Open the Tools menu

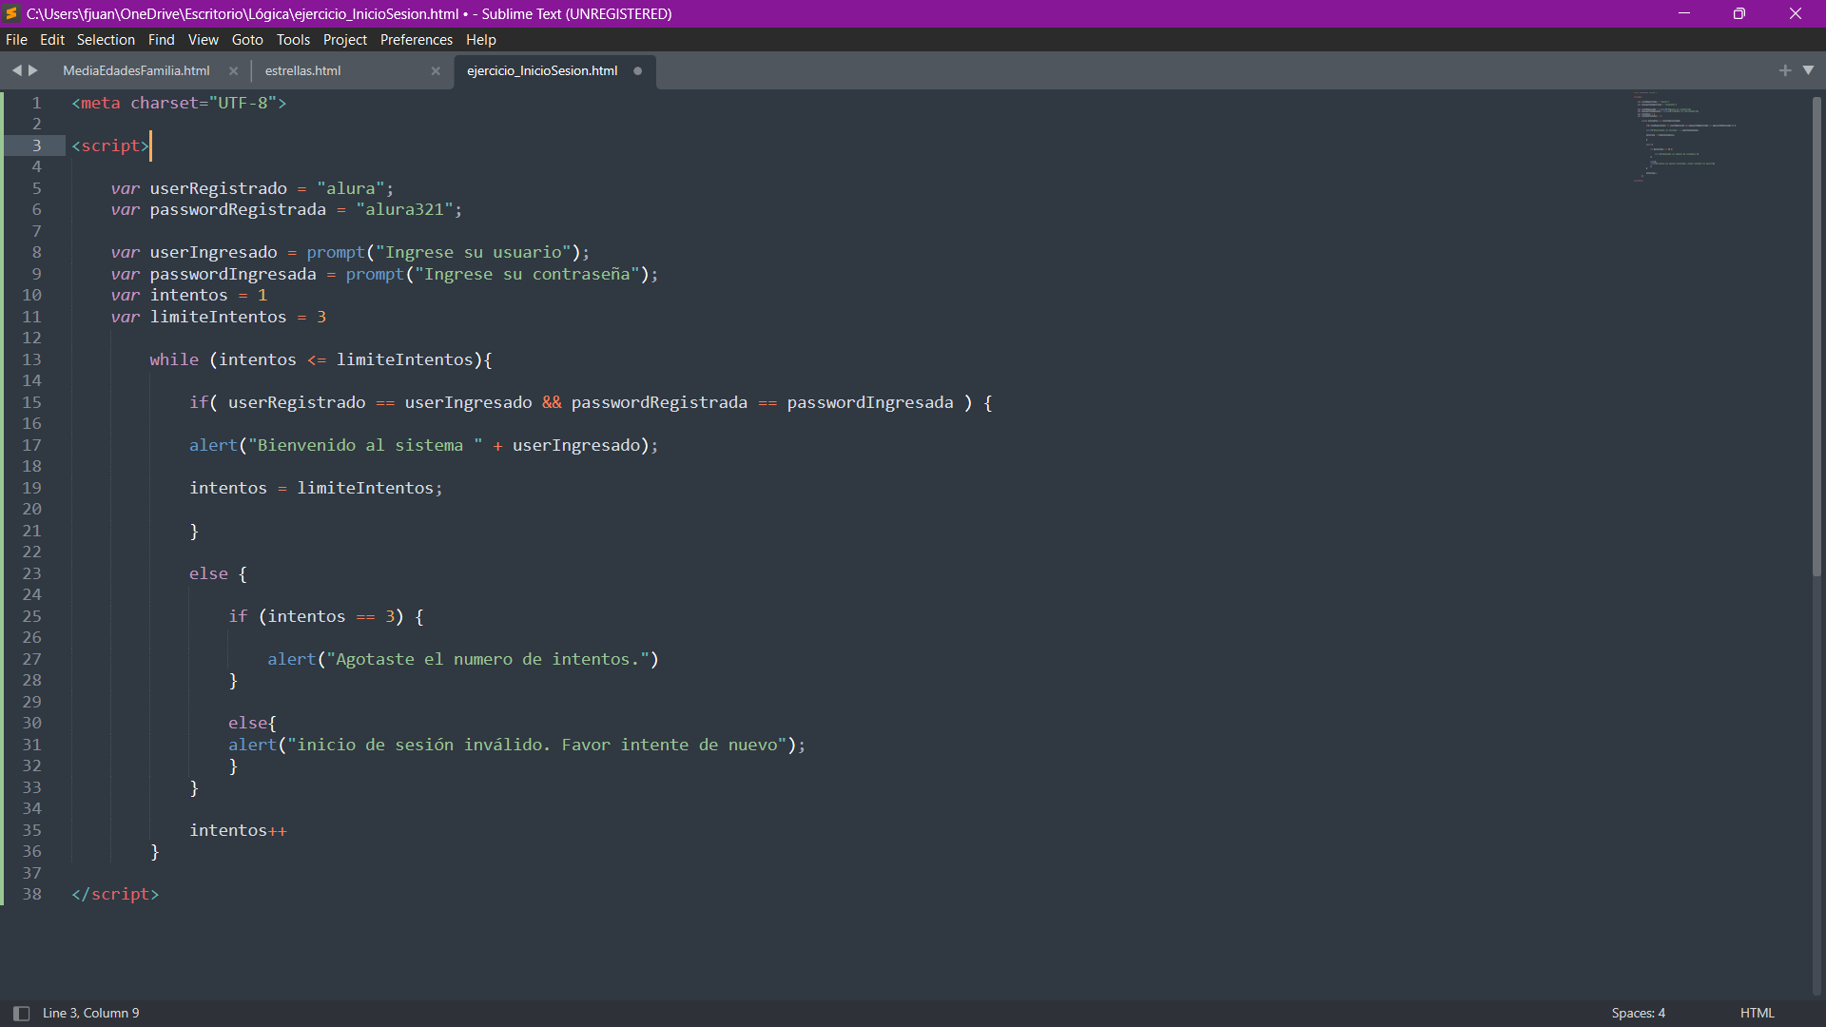click(293, 40)
